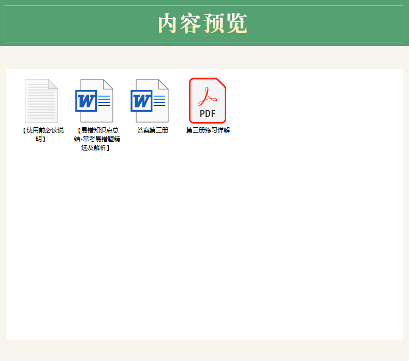409x361 pixels.
Task: Select the 【使用前必读说明】 text file icon
Action: point(41,101)
